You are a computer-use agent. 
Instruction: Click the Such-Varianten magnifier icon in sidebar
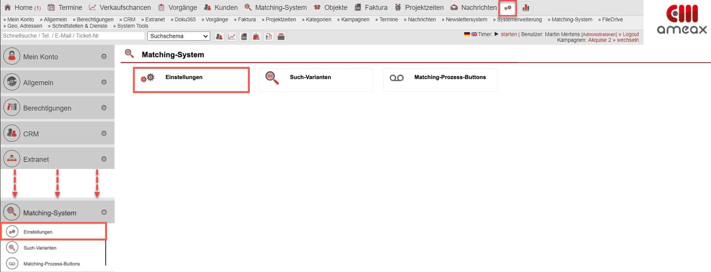tap(12, 248)
